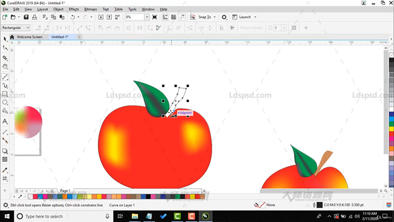394x222 pixels.
Task: Select the Crop tool in the toolbox
Action: [x=5, y=58]
